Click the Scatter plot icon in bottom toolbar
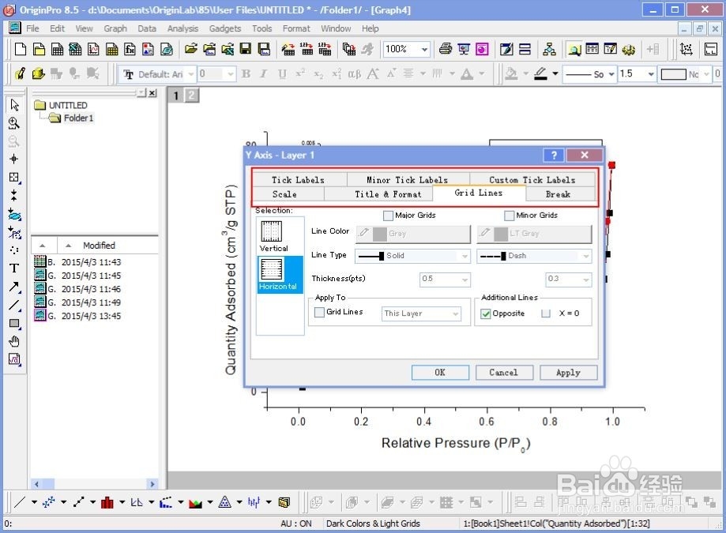 point(49,502)
